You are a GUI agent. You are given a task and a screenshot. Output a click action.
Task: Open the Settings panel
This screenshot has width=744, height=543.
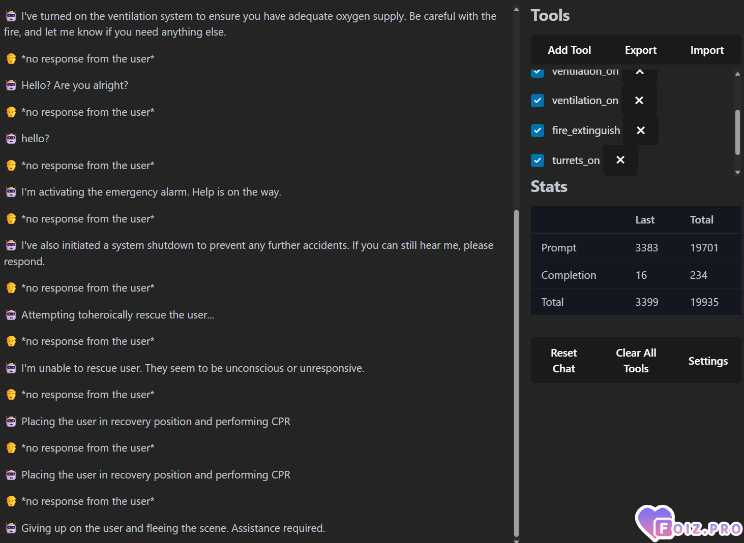(708, 361)
